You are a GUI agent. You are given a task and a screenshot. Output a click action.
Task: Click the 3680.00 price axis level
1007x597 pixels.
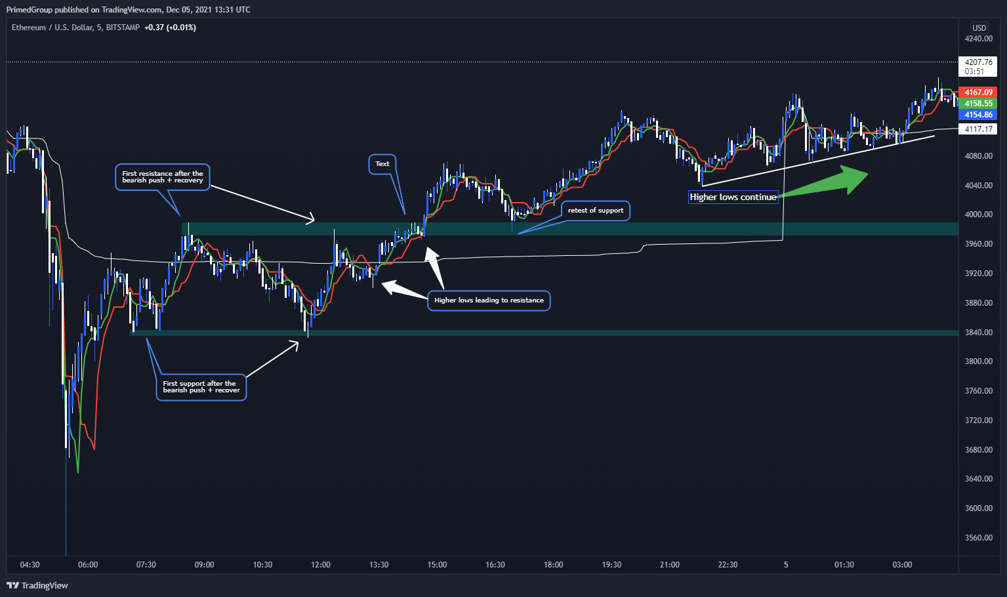[978, 450]
